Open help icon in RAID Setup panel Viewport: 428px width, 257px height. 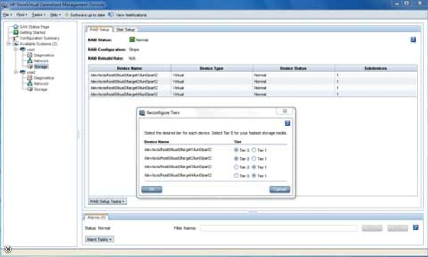[x=413, y=40]
